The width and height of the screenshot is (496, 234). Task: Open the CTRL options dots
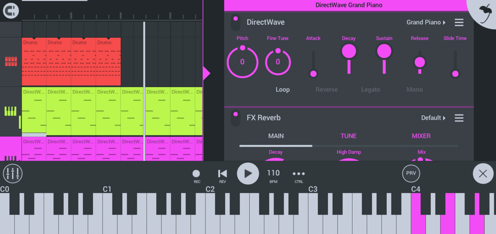[298, 176]
